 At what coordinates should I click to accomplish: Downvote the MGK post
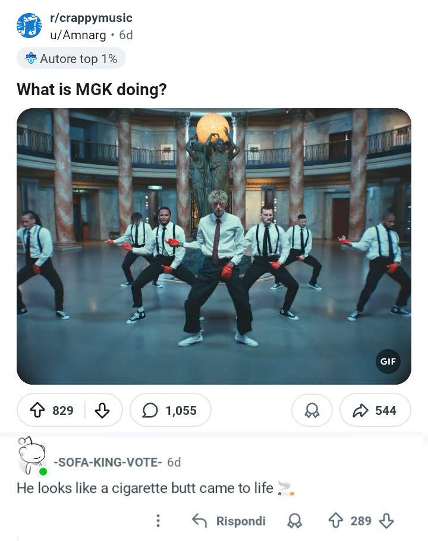102,410
